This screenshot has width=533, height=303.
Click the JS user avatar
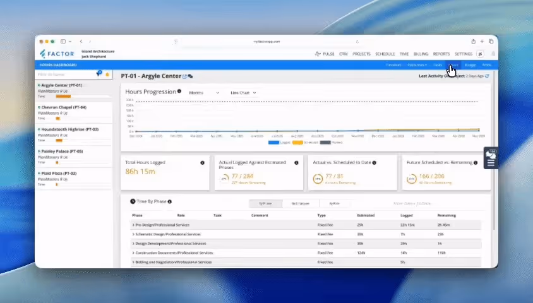480,54
